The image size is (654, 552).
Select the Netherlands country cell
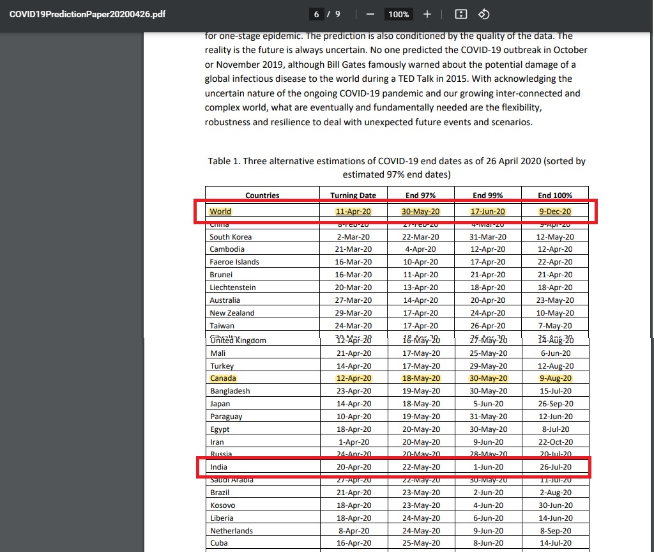pos(231,531)
